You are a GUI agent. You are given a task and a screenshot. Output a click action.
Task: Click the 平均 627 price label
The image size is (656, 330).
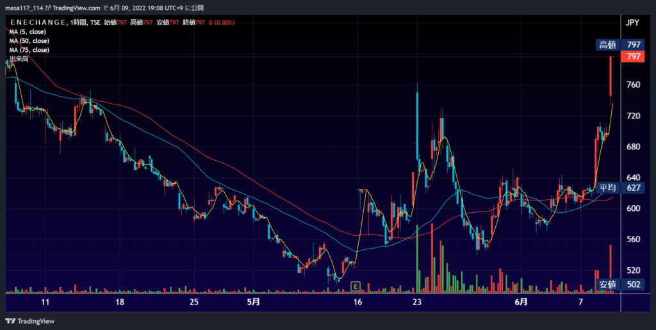(x=620, y=188)
